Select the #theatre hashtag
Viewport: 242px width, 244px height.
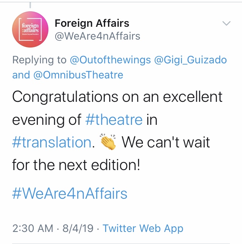pyautogui.click(x=114, y=120)
